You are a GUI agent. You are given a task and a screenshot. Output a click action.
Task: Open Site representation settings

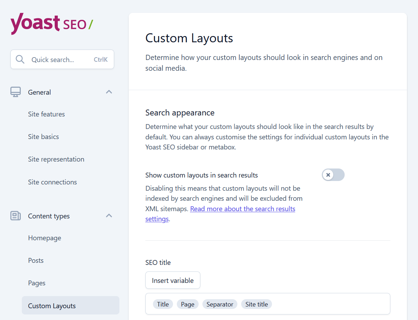(56, 159)
